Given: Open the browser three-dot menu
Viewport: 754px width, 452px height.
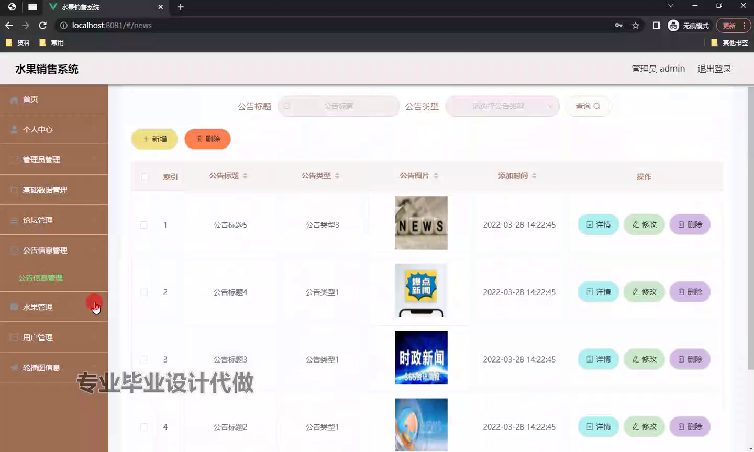Looking at the screenshot, I should coord(744,25).
